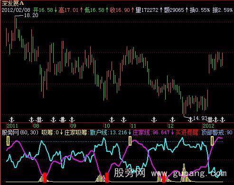This screenshot has height=185, width=234.
Task: Click the yellow warning rectangle near the 11 label
Action: pyautogui.click(x=130, y=141)
